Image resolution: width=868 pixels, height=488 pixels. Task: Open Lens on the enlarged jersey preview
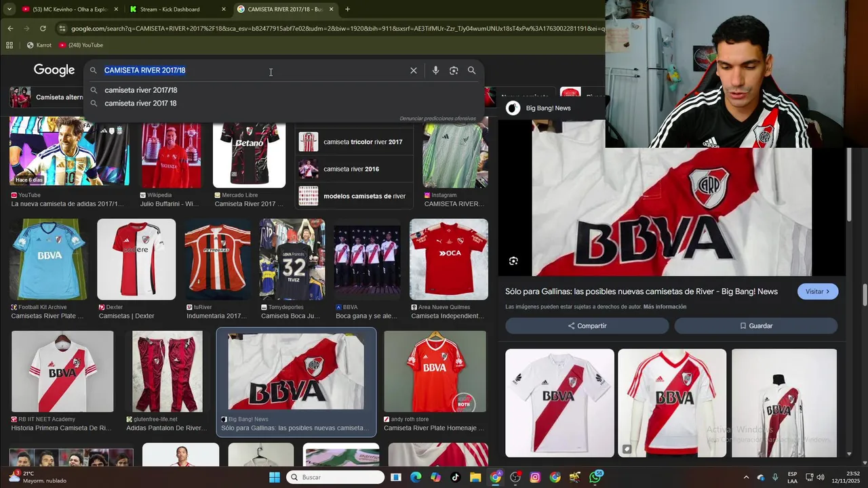[x=513, y=261]
